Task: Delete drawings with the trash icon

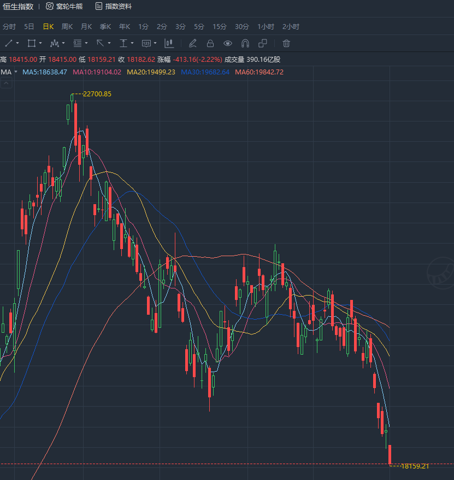Action: (x=286, y=43)
